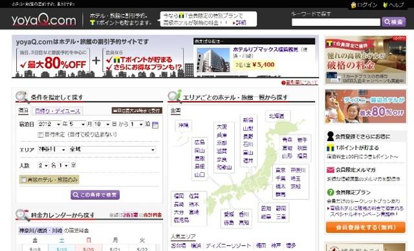Select 香川 in the Shikoku list
414x251 pixels.
[244, 214]
